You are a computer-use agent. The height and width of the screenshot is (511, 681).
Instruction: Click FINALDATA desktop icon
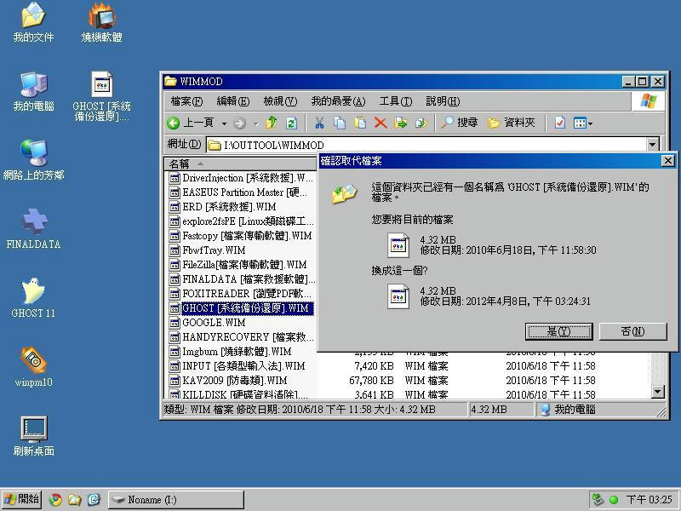coord(33,229)
